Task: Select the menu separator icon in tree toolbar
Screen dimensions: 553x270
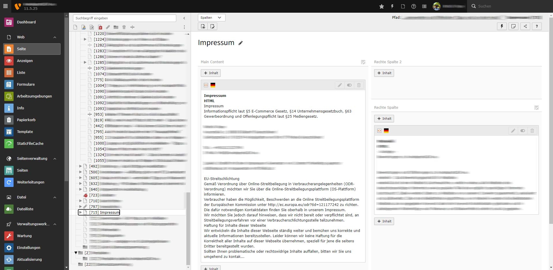Action: click(x=132, y=27)
